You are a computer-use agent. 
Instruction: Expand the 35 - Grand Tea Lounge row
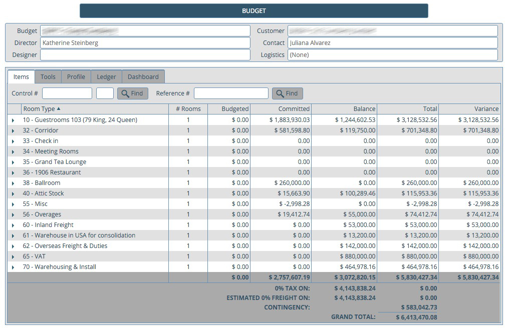pos(13,162)
